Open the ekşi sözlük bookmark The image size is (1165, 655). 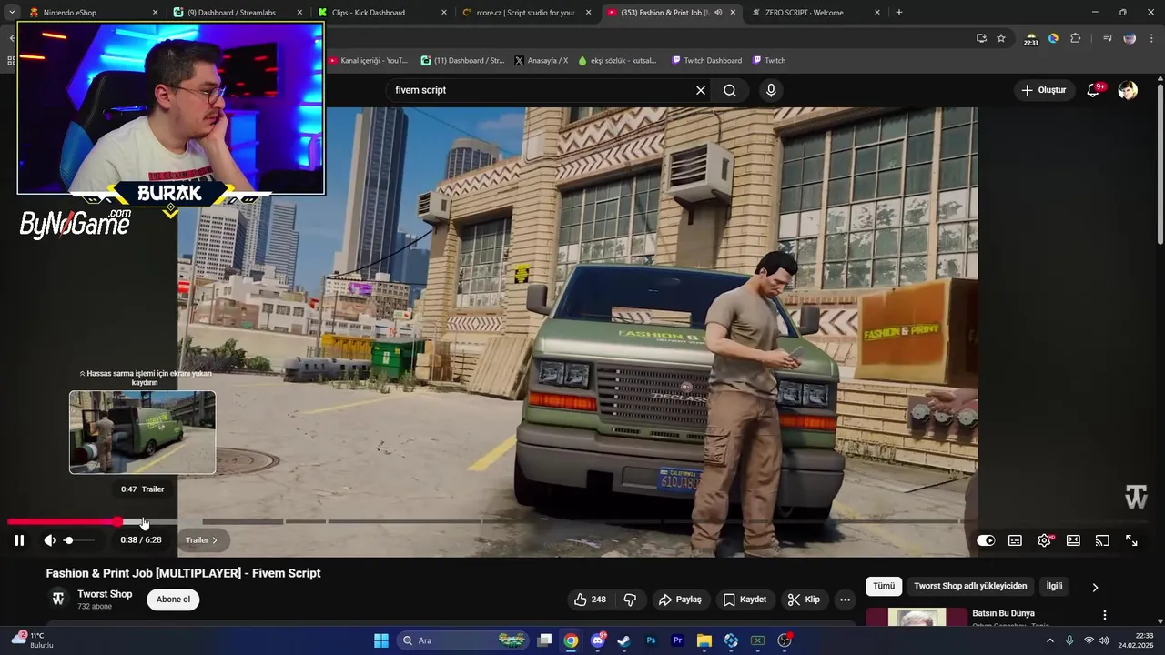[617, 61]
